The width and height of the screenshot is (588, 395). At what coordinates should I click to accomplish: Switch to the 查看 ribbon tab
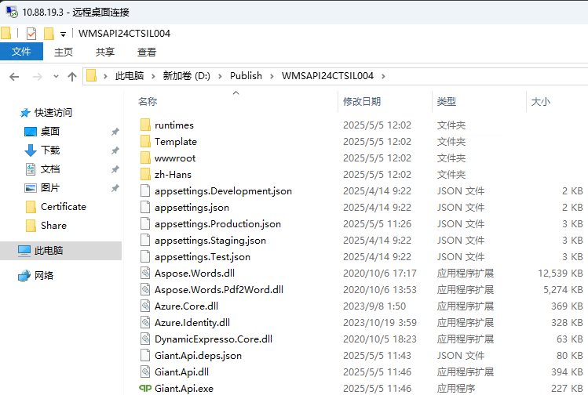click(147, 52)
